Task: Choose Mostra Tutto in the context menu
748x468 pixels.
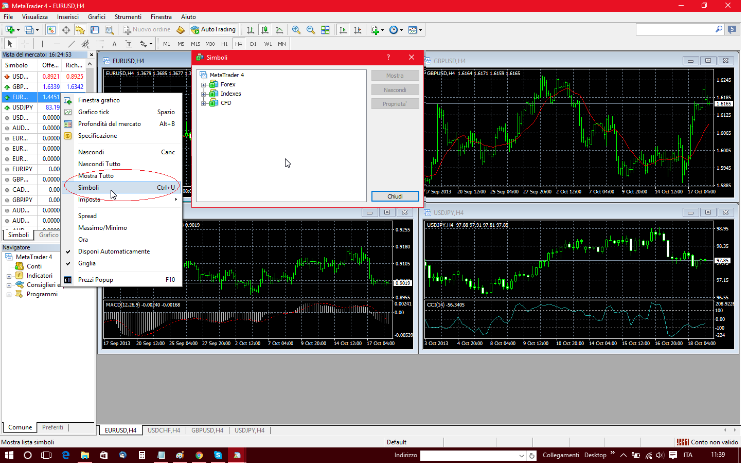Action: point(121,176)
